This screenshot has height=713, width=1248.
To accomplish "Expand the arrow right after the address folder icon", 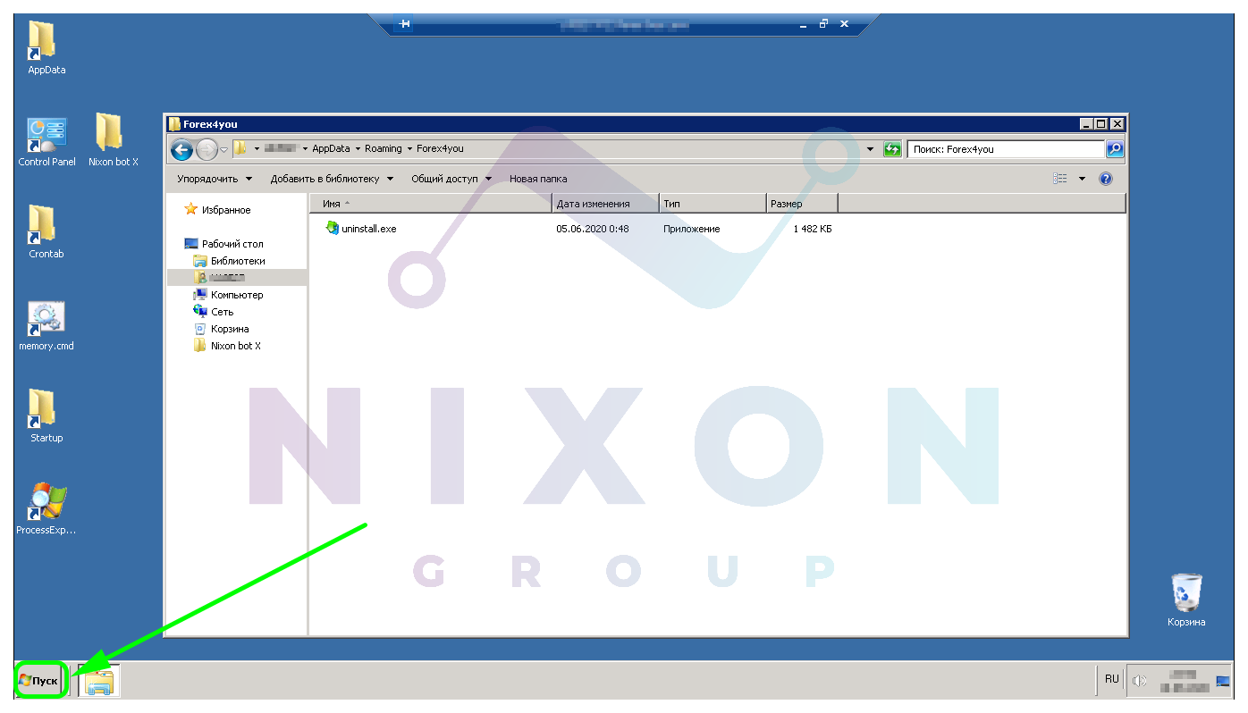I will (257, 148).
